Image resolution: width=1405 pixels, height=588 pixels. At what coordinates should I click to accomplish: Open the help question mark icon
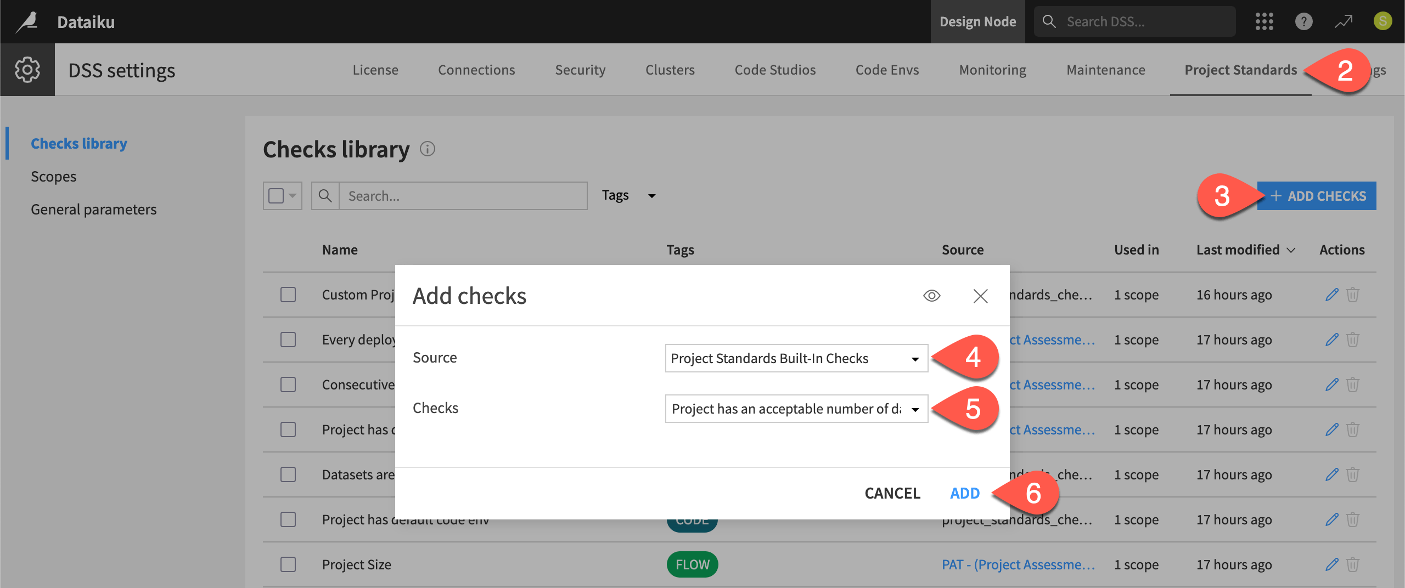[1304, 21]
